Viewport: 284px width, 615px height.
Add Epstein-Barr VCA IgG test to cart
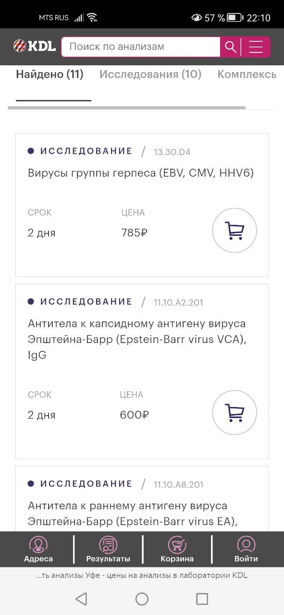pyautogui.click(x=235, y=412)
